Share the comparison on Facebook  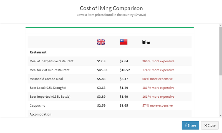190,125
